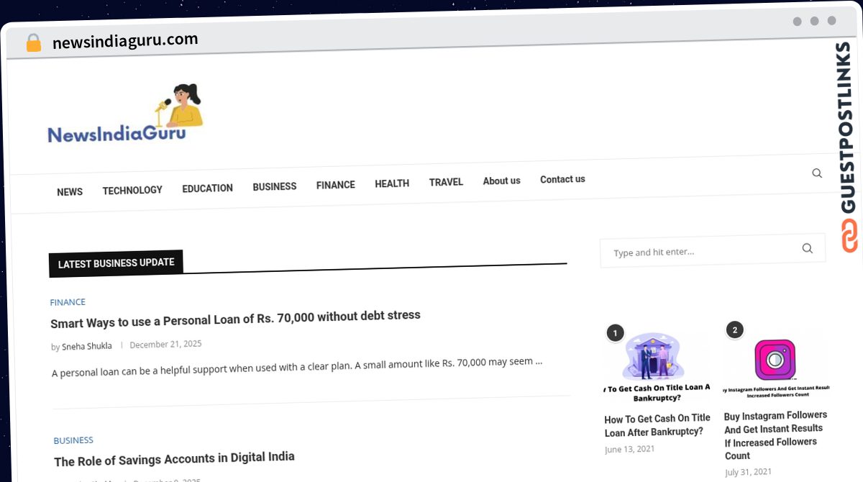Select BUSINESS in the navigation bar
The width and height of the screenshot is (863, 482).
click(x=274, y=186)
